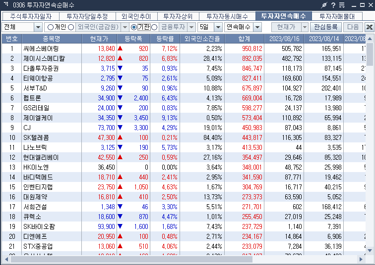Select the 인벤티지랩 stock name
Viewport: 375px width, 265px height.
[38, 187]
